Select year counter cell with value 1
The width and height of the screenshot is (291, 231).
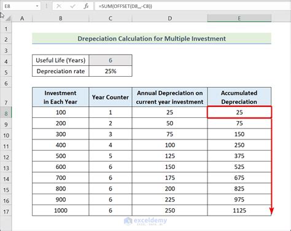(x=111, y=112)
